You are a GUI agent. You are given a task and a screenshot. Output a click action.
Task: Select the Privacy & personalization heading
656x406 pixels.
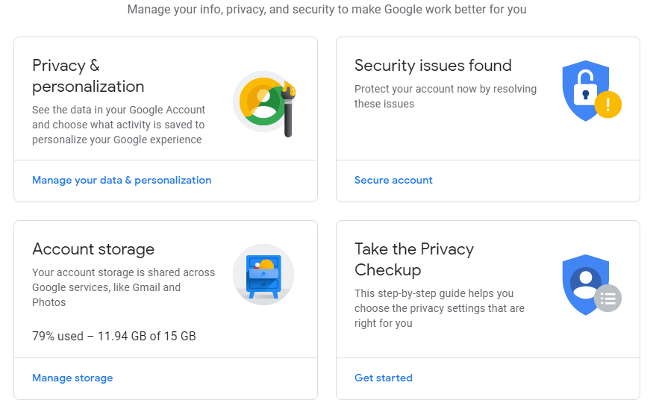coord(88,75)
